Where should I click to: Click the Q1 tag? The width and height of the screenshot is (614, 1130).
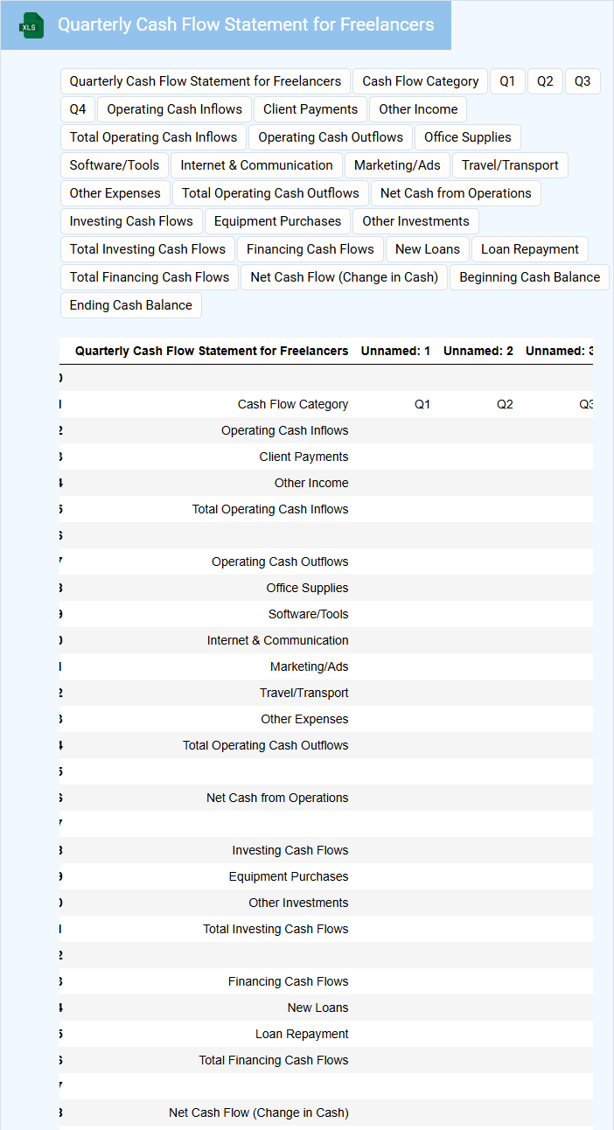[507, 81]
